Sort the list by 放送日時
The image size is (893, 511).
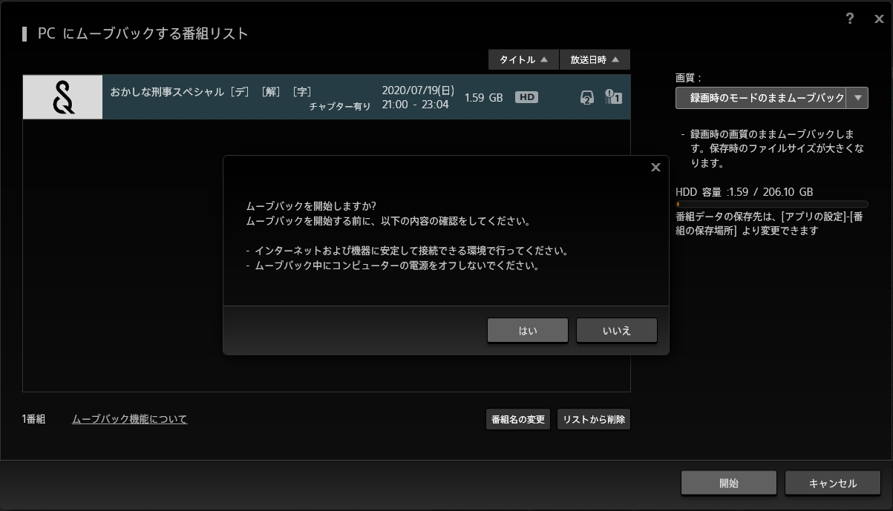click(595, 60)
